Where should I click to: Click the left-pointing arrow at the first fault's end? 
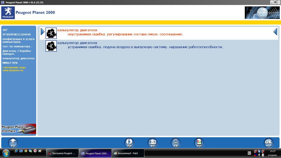click(x=275, y=32)
